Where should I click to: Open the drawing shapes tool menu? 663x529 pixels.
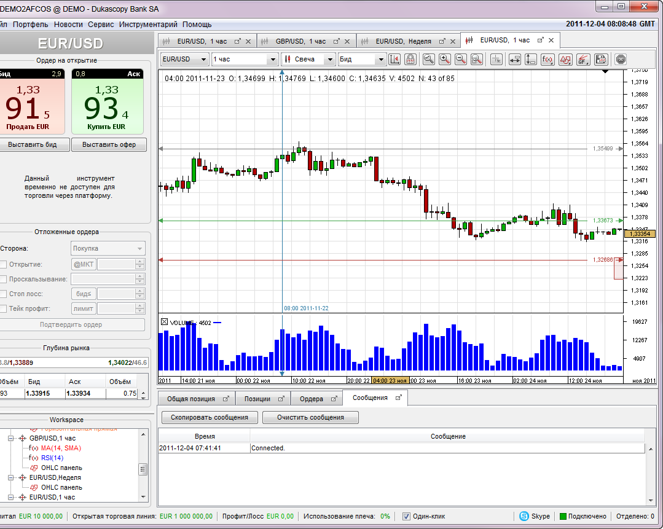565,59
